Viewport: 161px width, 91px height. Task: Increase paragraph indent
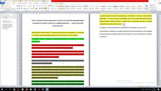[51, 6]
